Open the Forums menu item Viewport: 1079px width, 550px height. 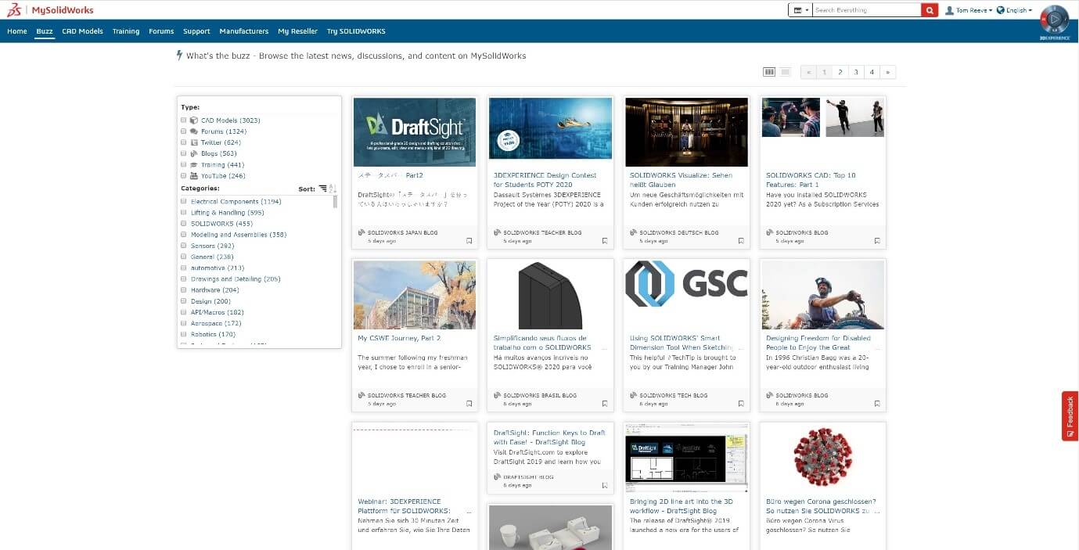(161, 31)
